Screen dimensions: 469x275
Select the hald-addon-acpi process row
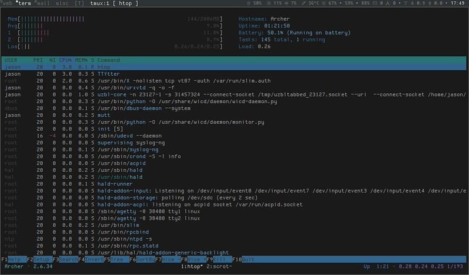pyautogui.click(x=233, y=205)
